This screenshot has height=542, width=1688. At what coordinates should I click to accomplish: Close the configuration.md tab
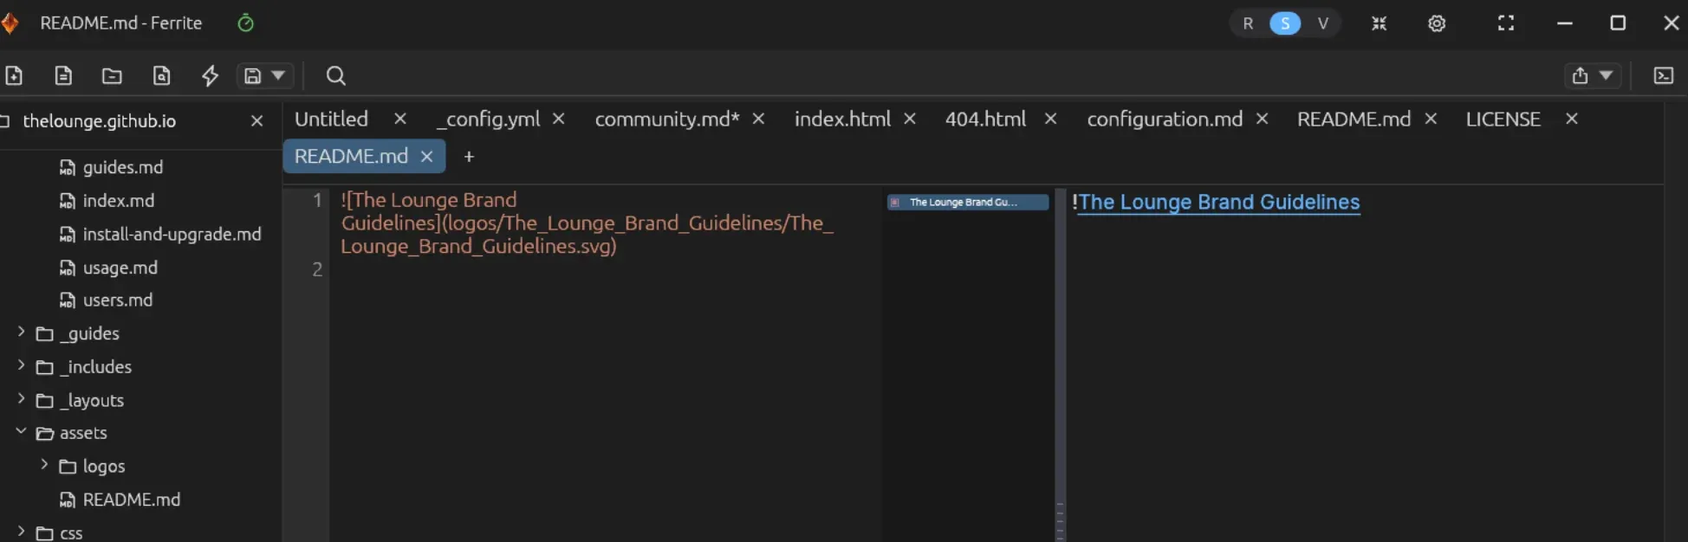[x=1262, y=119]
